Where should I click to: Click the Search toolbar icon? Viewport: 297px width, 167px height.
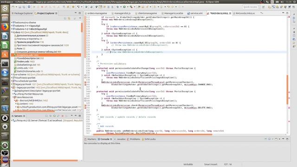[148, 7]
